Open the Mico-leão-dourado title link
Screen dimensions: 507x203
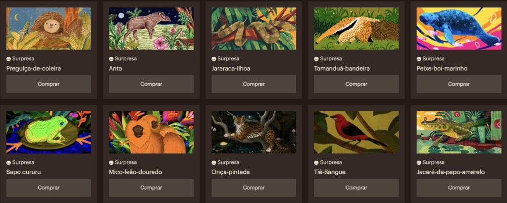(136, 172)
